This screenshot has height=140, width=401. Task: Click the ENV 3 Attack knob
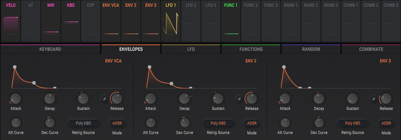[x=285, y=99]
